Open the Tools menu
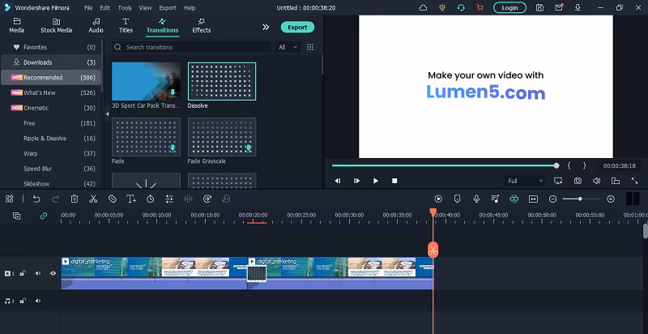The height and width of the screenshot is (334, 648). point(125,8)
